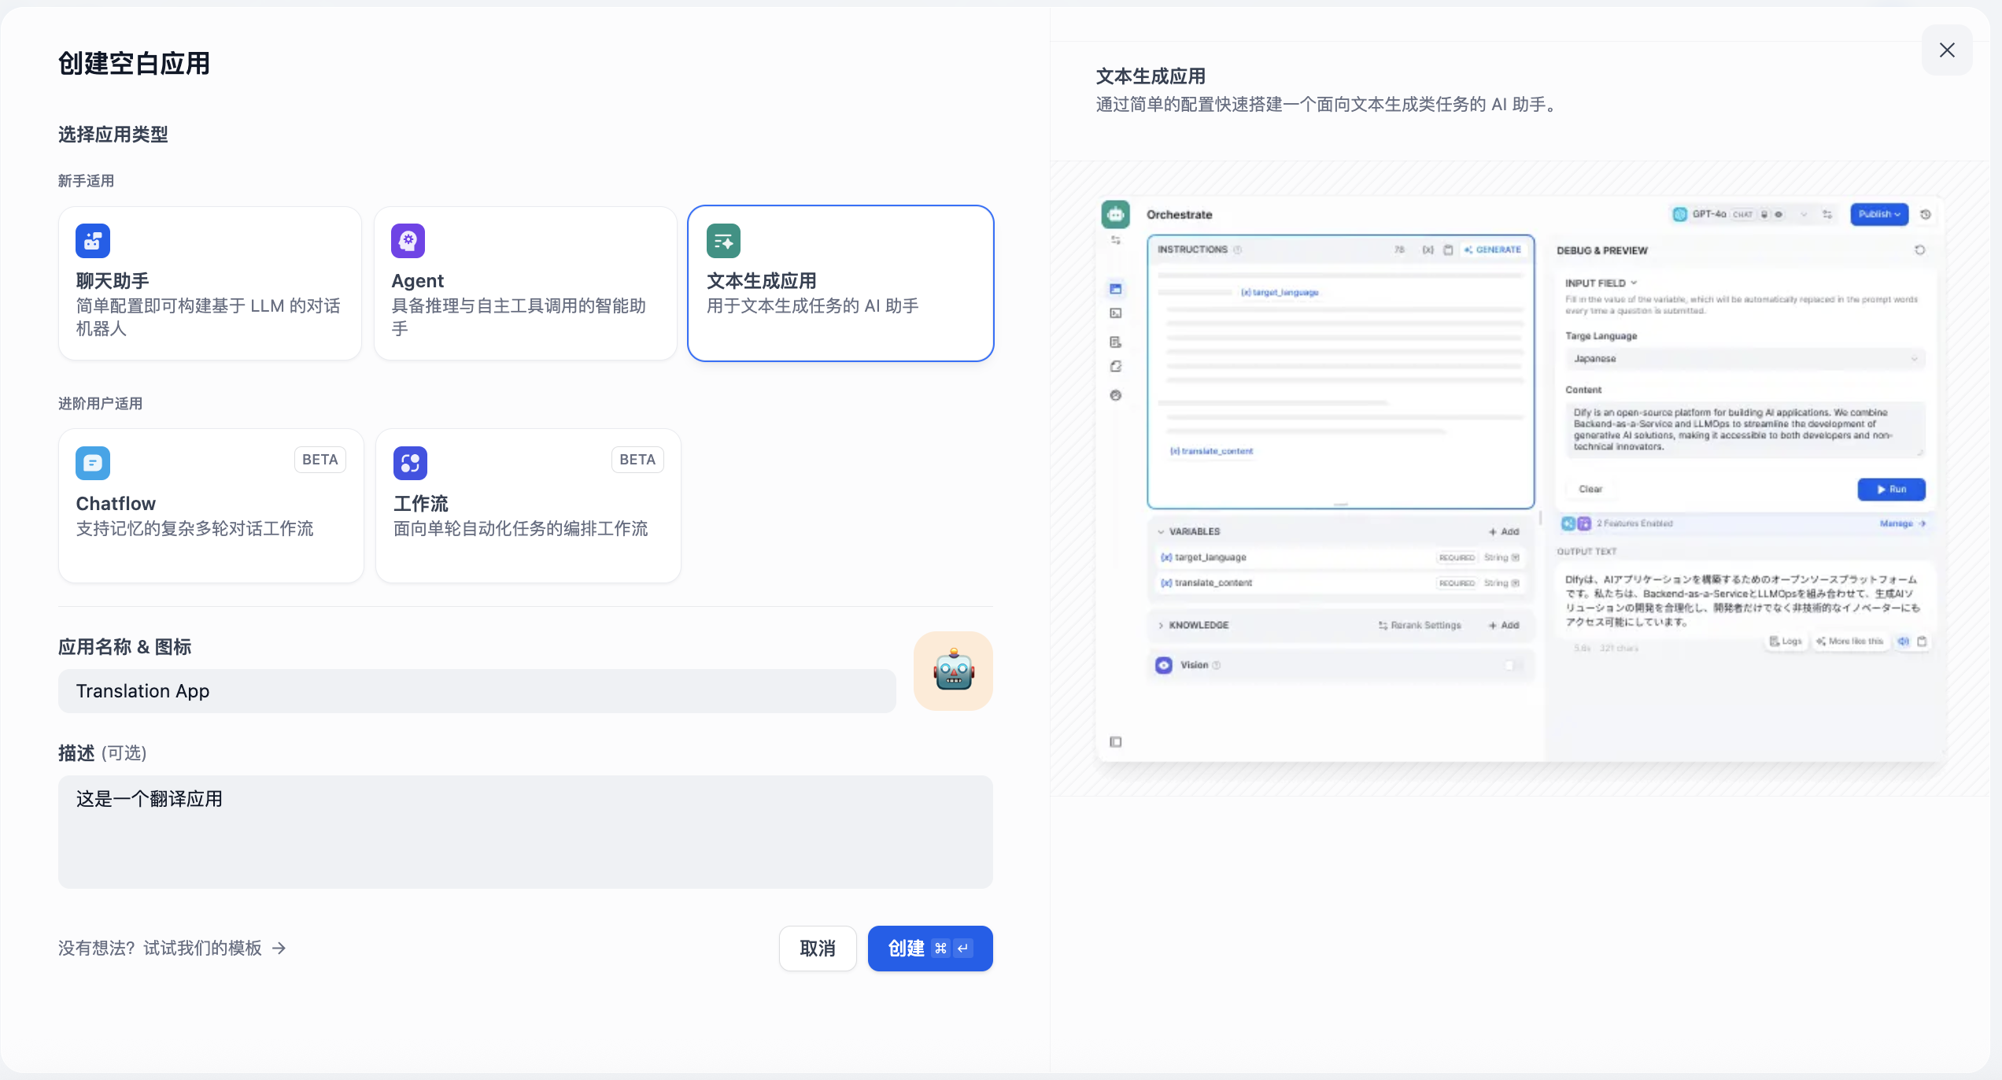Click the description text area
The height and width of the screenshot is (1080, 2002).
click(525, 832)
